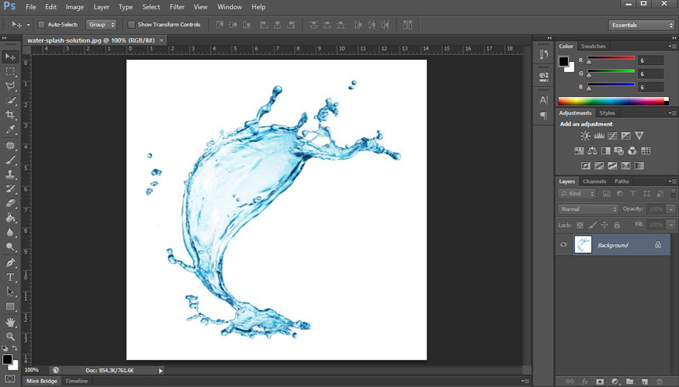Open the Fill dropdown arrow

671,225
